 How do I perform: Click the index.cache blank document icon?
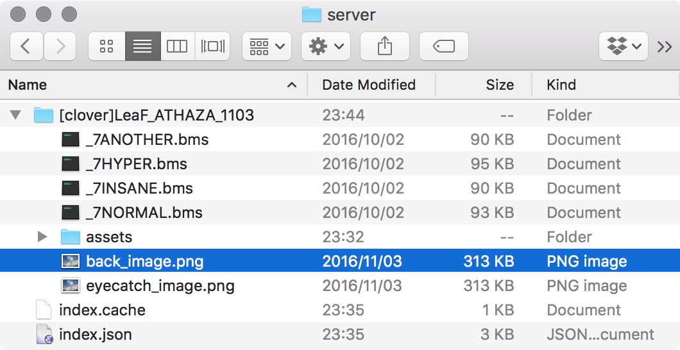[44, 310]
